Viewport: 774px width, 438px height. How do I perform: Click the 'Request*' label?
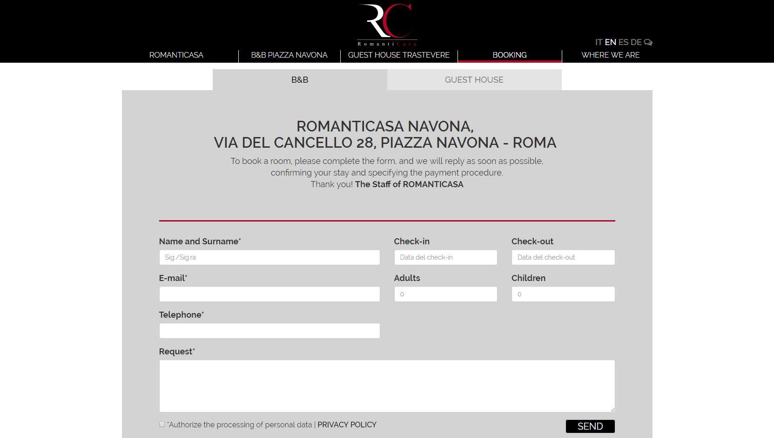[177, 352]
